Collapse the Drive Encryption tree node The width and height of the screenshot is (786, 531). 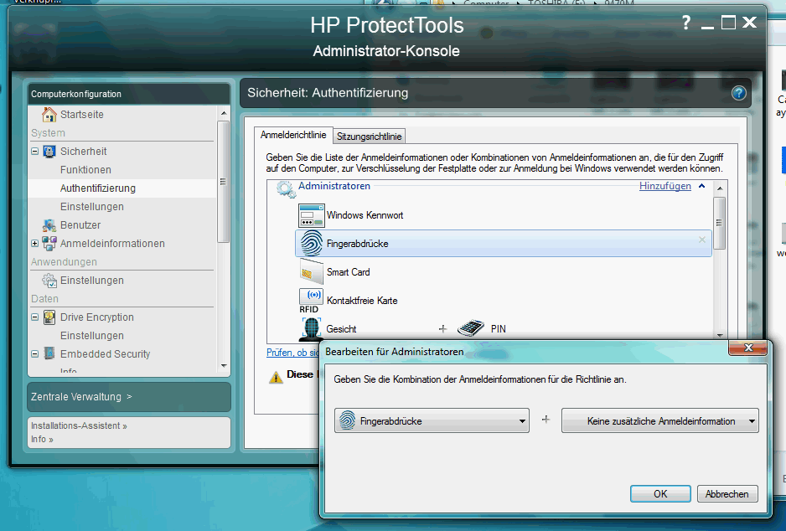tap(34, 317)
